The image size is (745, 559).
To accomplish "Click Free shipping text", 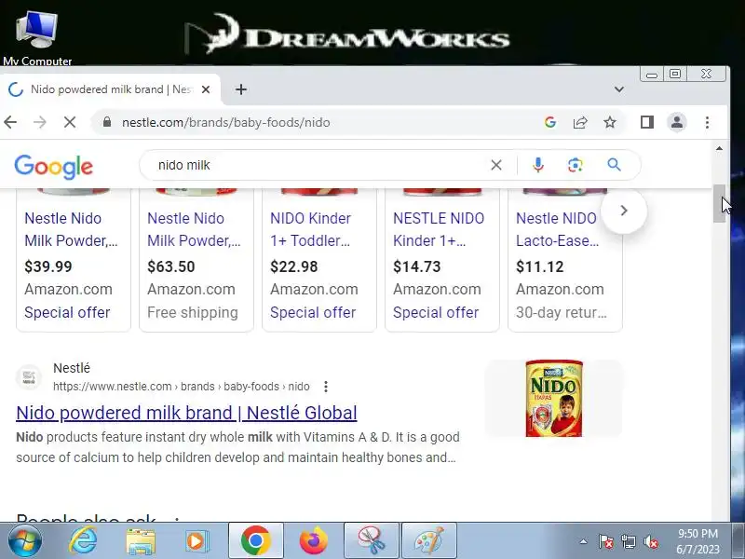I will [x=193, y=312].
